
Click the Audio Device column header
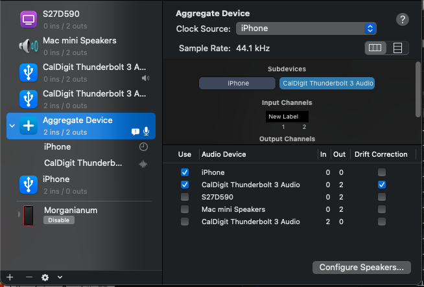[x=224, y=154]
